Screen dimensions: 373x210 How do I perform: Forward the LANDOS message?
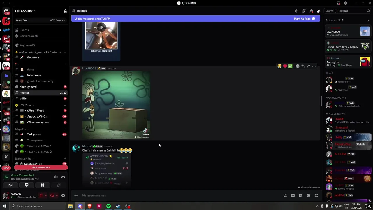pyautogui.click(x=308, y=66)
